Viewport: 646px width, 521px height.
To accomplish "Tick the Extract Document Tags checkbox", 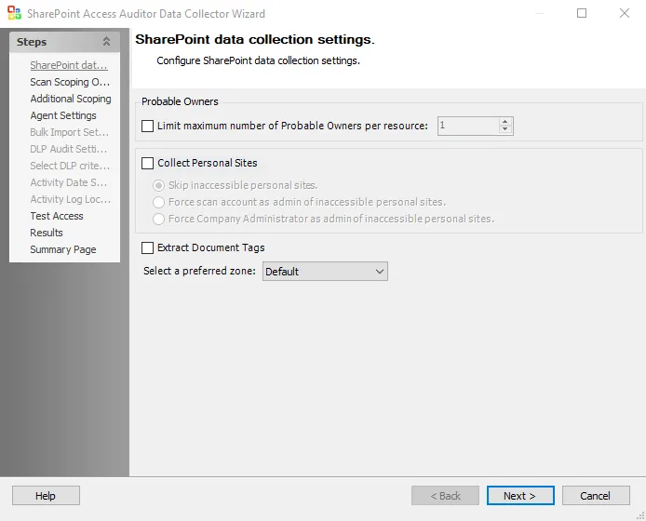I will click(x=147, y=247).
